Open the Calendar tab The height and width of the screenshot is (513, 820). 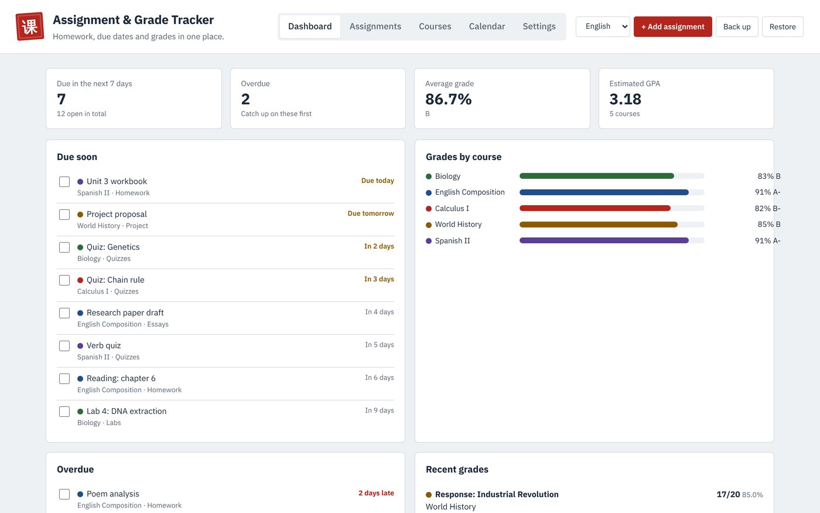(x=487, y=26)
